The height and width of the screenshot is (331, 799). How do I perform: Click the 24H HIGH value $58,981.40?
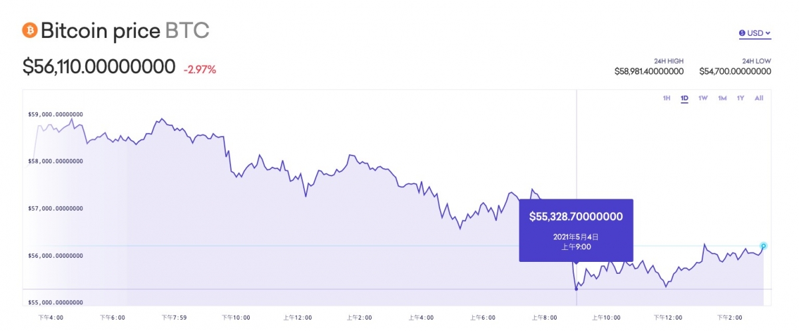point(649,71)
